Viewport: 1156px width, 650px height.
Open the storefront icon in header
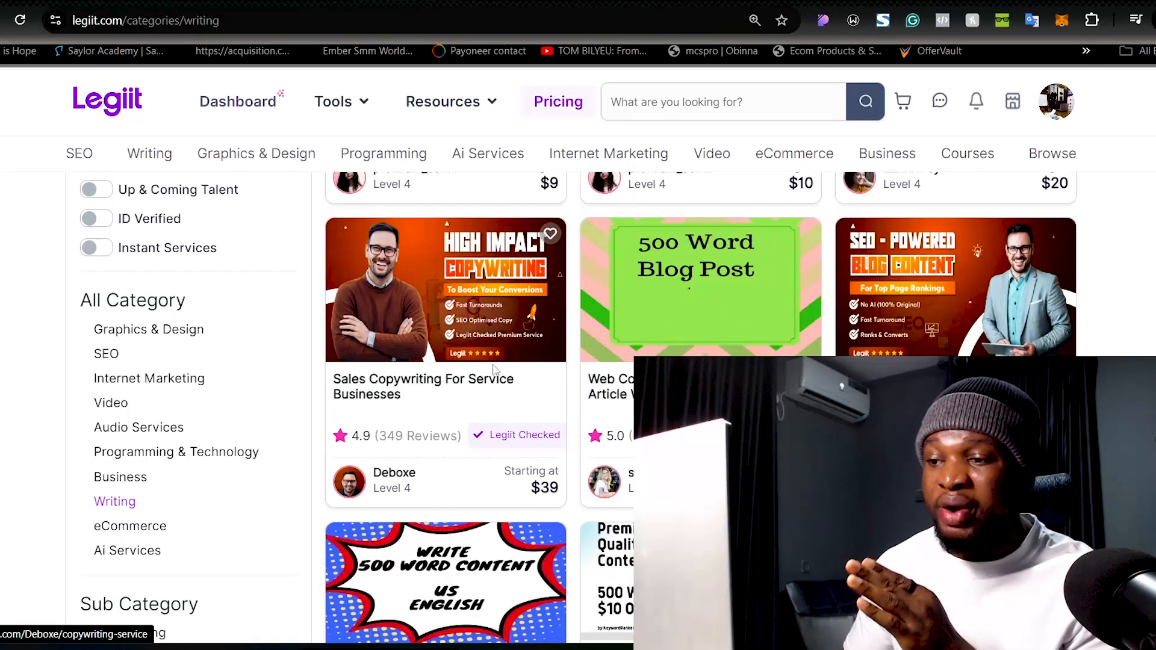(x=1013, y=101)
